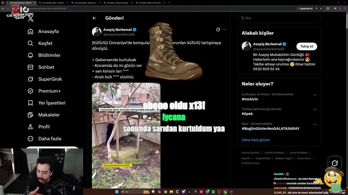Viewport: 348px width, 195px height.
Task: Click browser back arrow
Action: click(x=3, y=8)
